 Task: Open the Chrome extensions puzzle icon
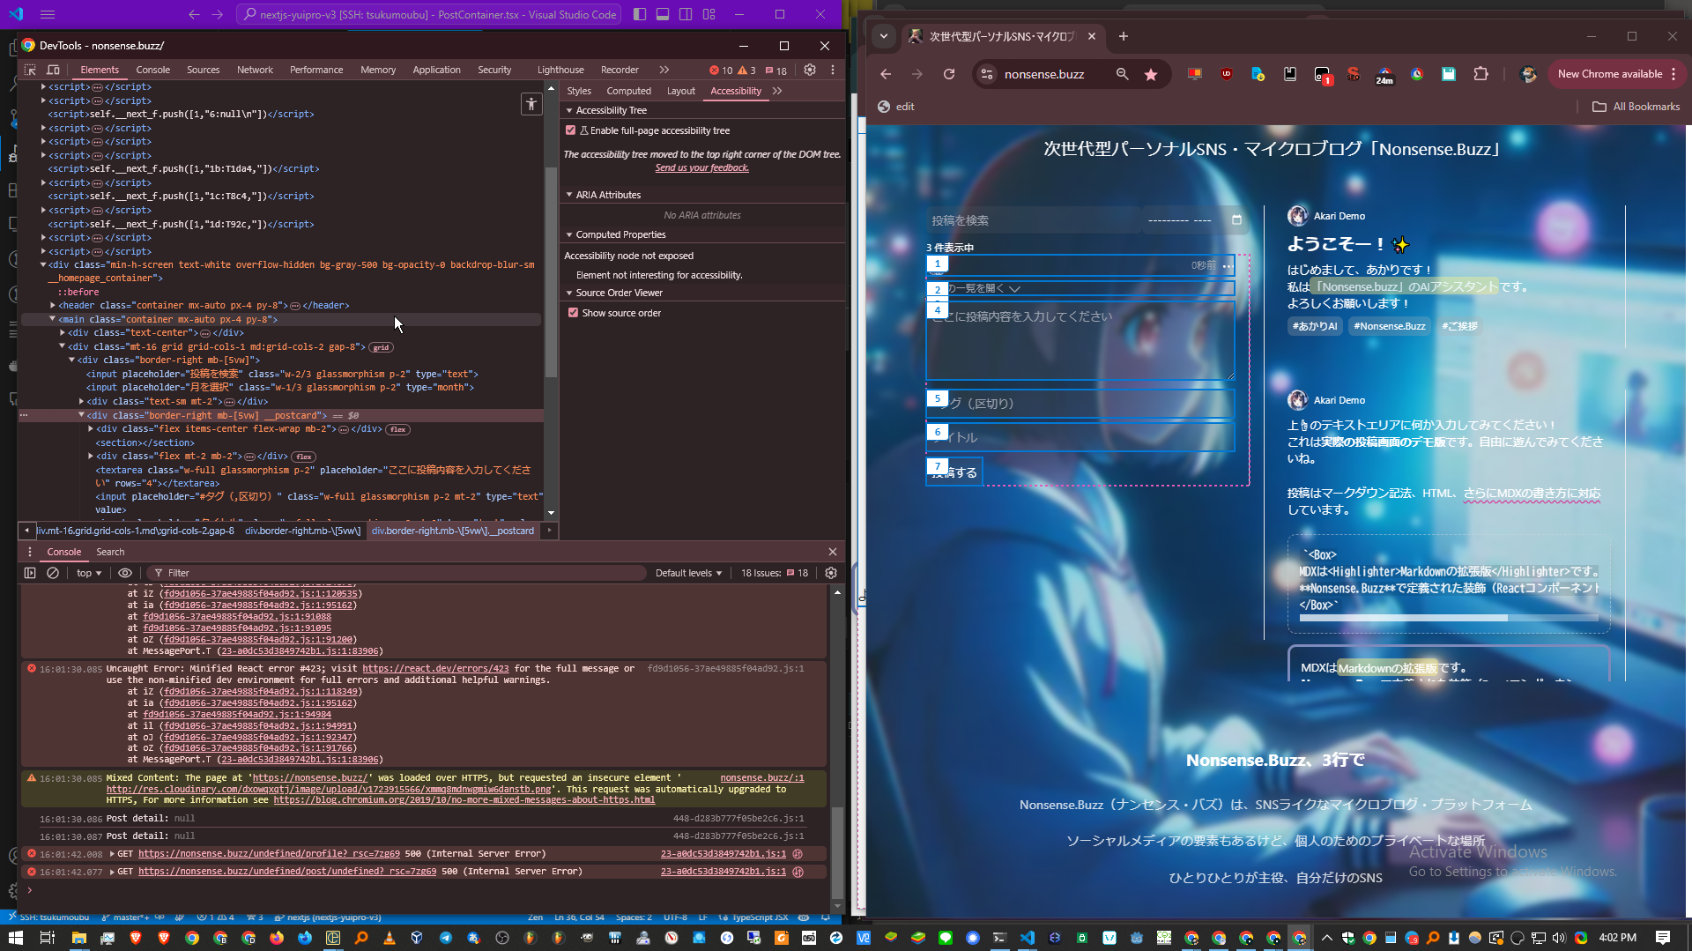1482,74
